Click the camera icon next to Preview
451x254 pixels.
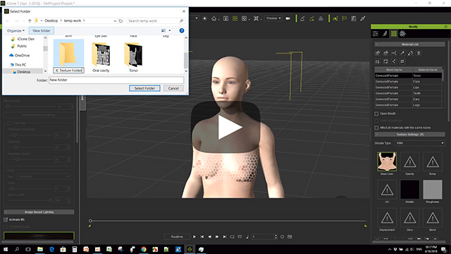coord(288,18)
